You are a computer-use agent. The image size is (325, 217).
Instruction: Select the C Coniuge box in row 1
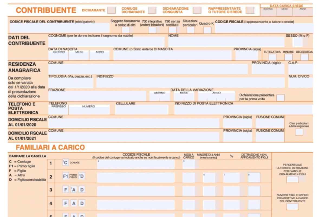pyautogui.click(x=65, y=163)
